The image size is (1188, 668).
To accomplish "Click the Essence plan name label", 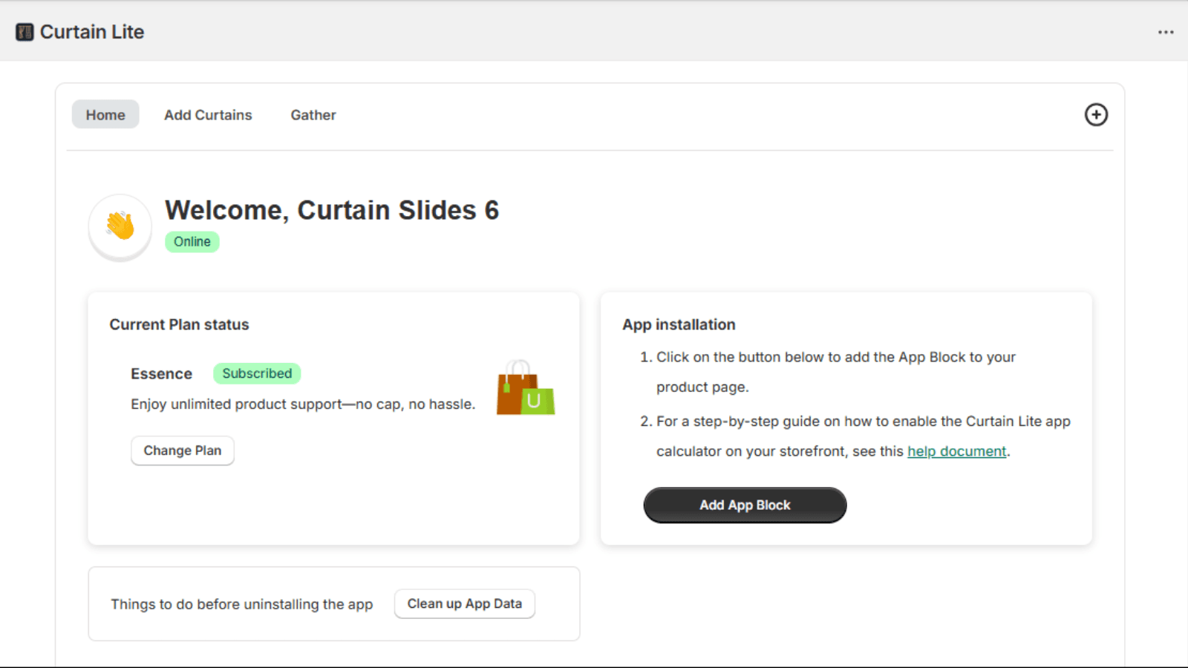I will (161, 373).
